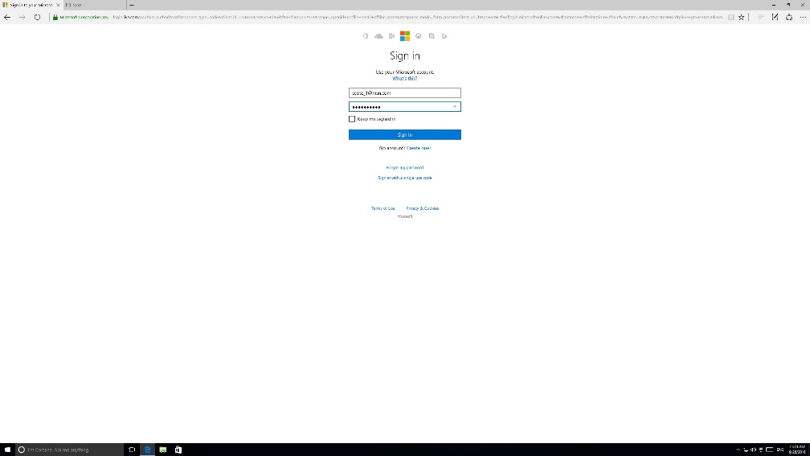Make a Web Note with pen icon
This screenshot has height=456, width=810.
pyautogui.click(x=775, y=17)
